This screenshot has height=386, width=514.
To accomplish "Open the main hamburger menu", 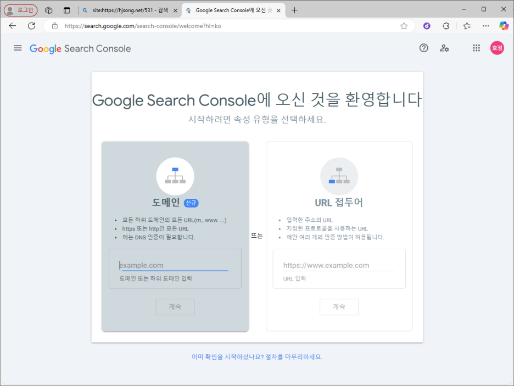I will [18, 48].
